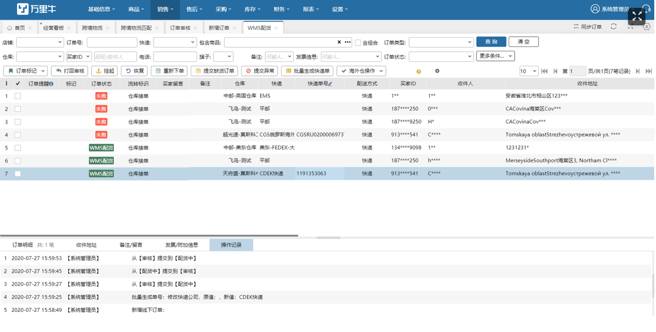Viewport: 656px width, 332px height.
Task: Check the checkbox for row 6
Action: (18, 161)
